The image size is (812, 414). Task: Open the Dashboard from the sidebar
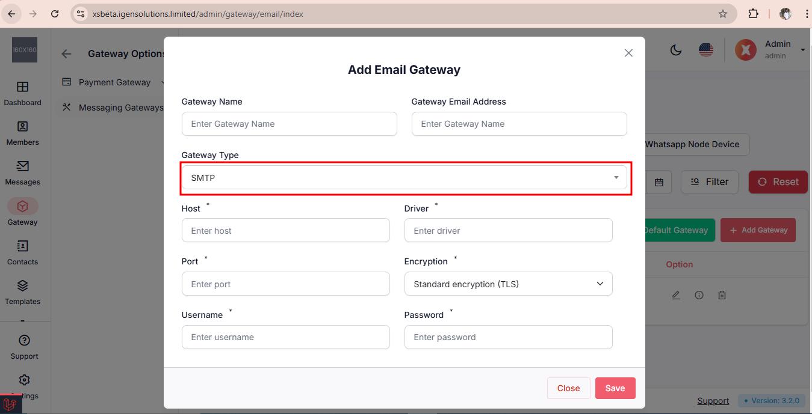click(22, 94)
